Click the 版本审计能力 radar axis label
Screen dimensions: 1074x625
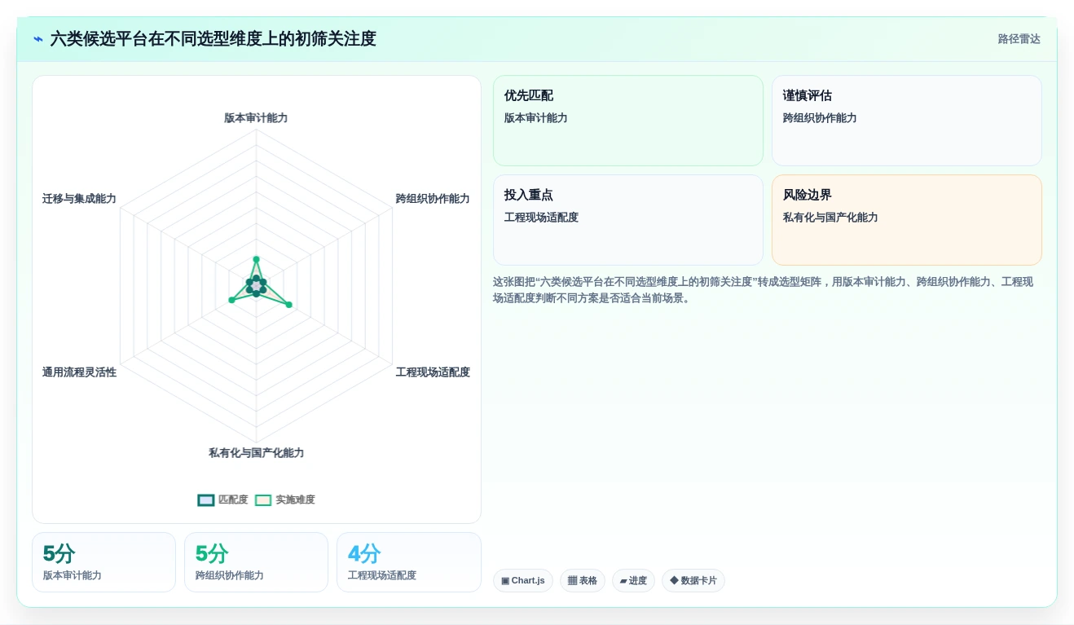[x=256, y=118]
